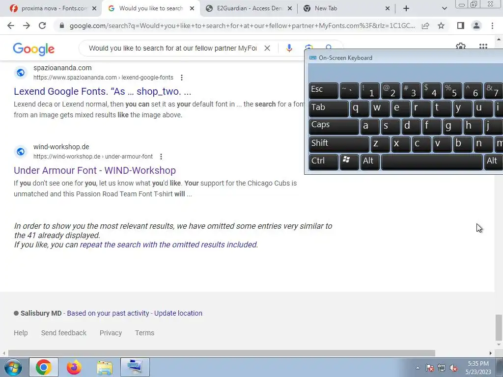
Task: Launch Firefox from the taskbar
Action: [74, 367]
